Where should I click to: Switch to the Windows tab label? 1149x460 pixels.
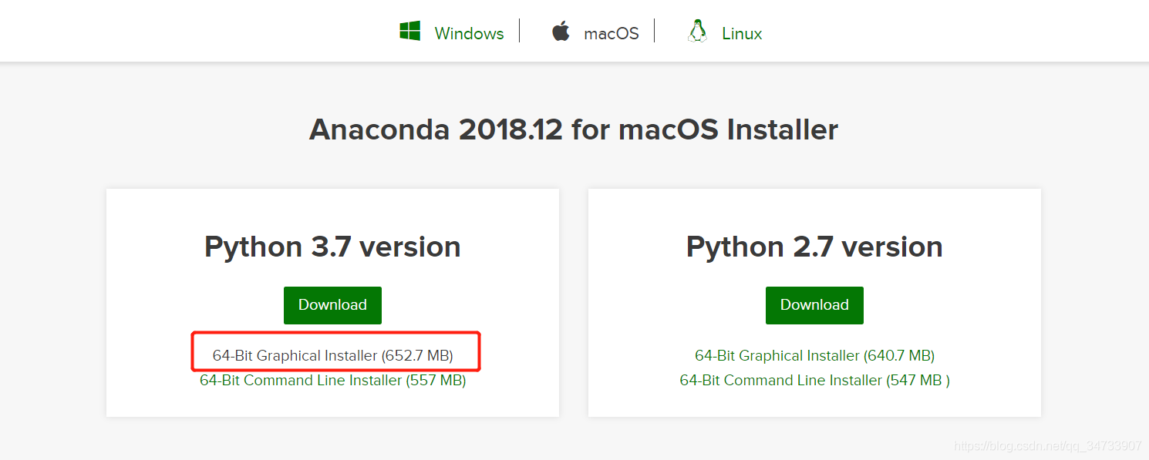click(x=469, y=34)
